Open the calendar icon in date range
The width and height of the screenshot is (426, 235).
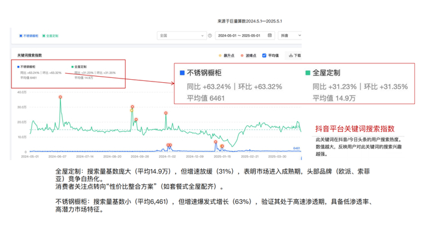click(x=269, y=35)
